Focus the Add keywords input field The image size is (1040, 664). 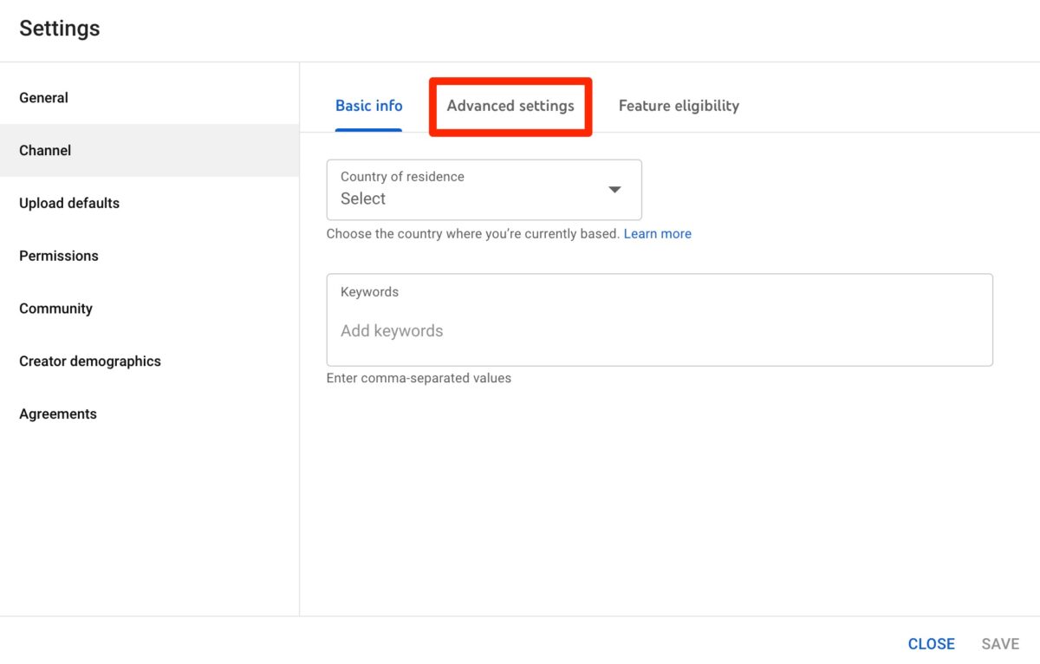point(659,331)
